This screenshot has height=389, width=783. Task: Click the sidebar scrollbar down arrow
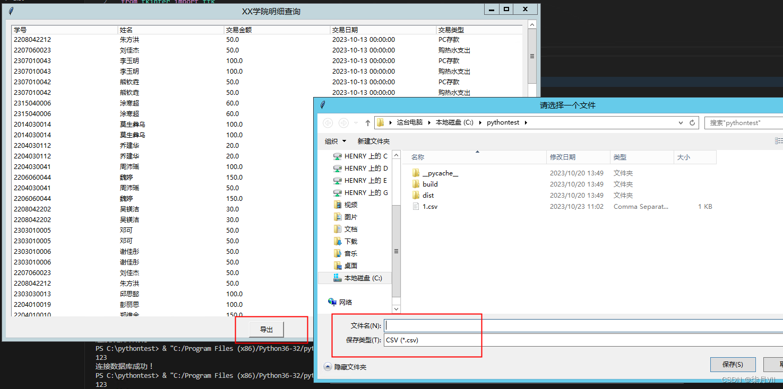(397, 308)
